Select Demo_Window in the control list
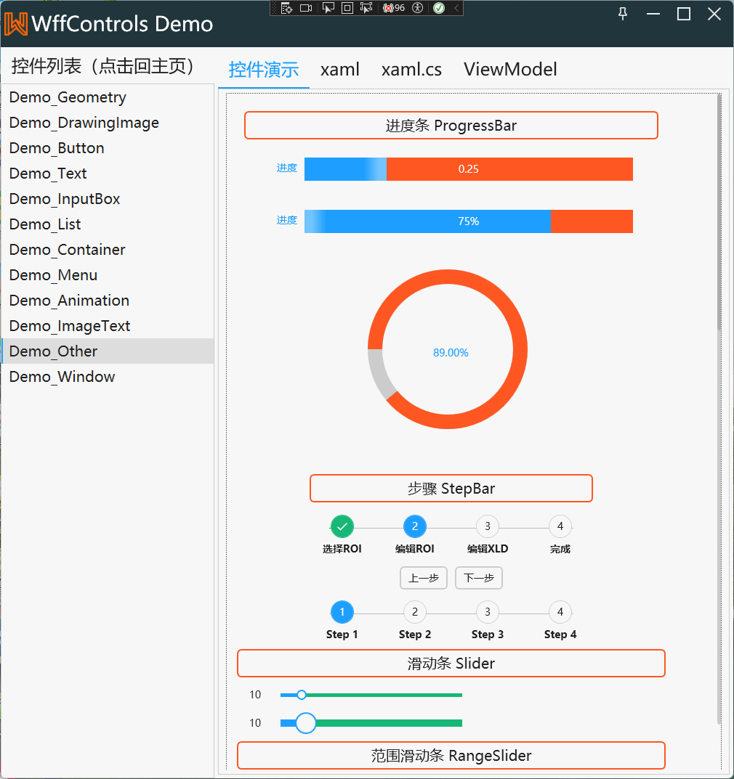Viewport: 734px width, 779px height. coord(108,376)
